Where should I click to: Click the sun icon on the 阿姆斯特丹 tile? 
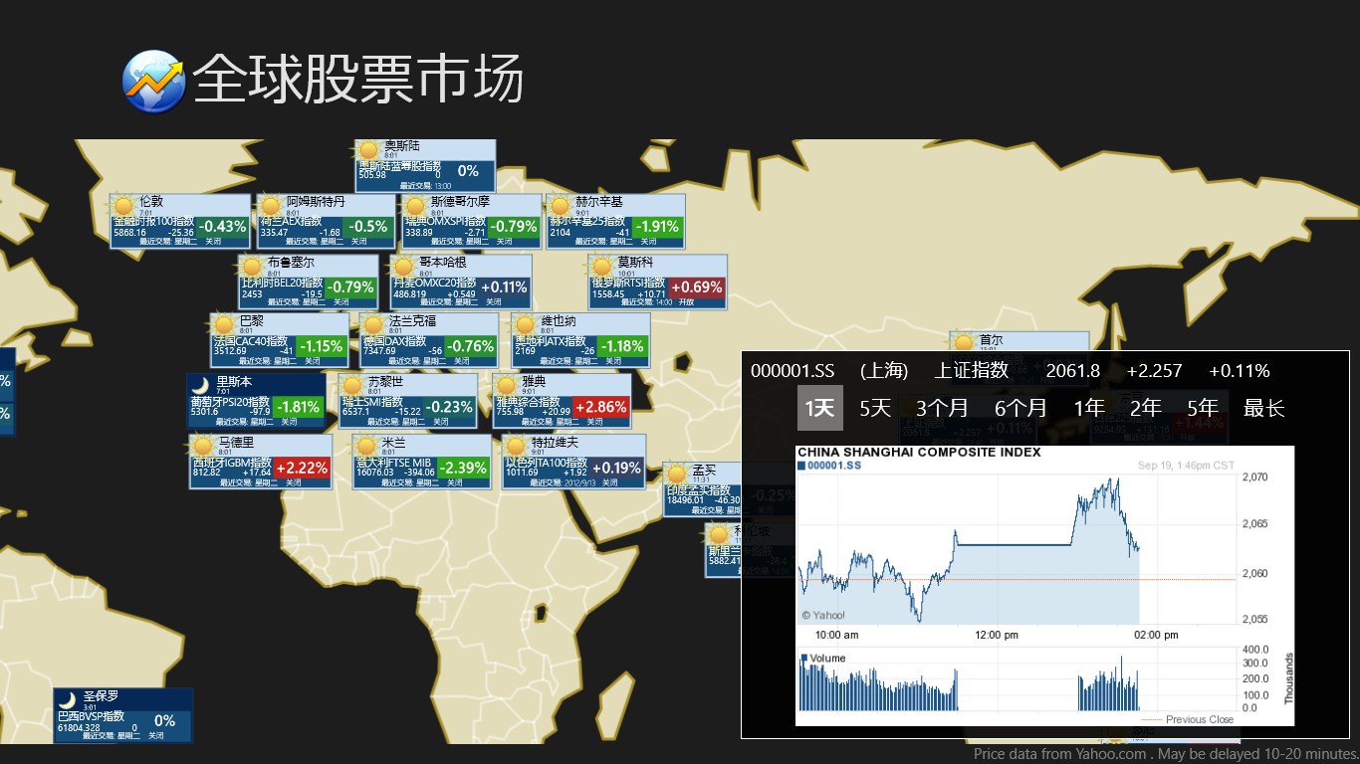(272, 205)
